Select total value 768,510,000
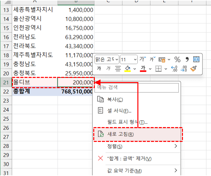This screenshot has width=211, height=176. click(x=76, y=91)
